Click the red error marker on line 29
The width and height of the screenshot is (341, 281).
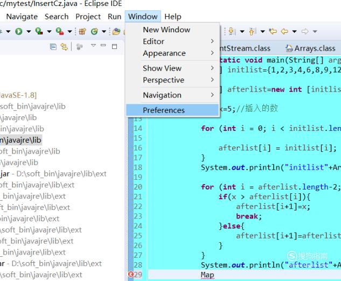pos(131,274)
